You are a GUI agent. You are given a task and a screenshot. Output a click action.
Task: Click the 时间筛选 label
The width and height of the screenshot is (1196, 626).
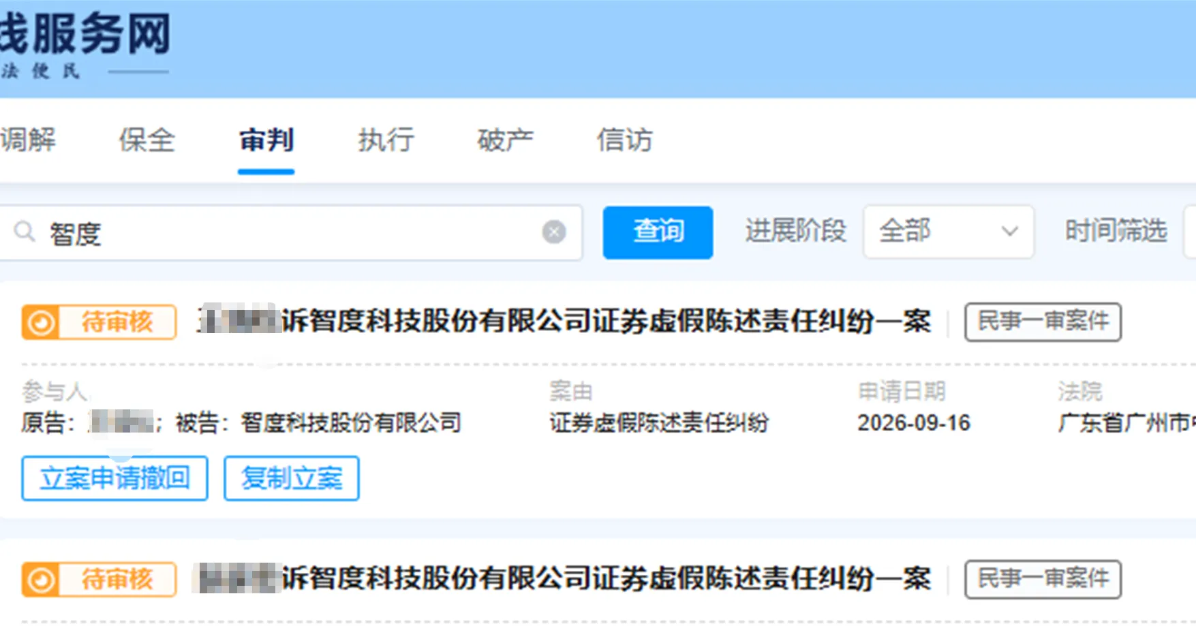(x=1116, y=231)
